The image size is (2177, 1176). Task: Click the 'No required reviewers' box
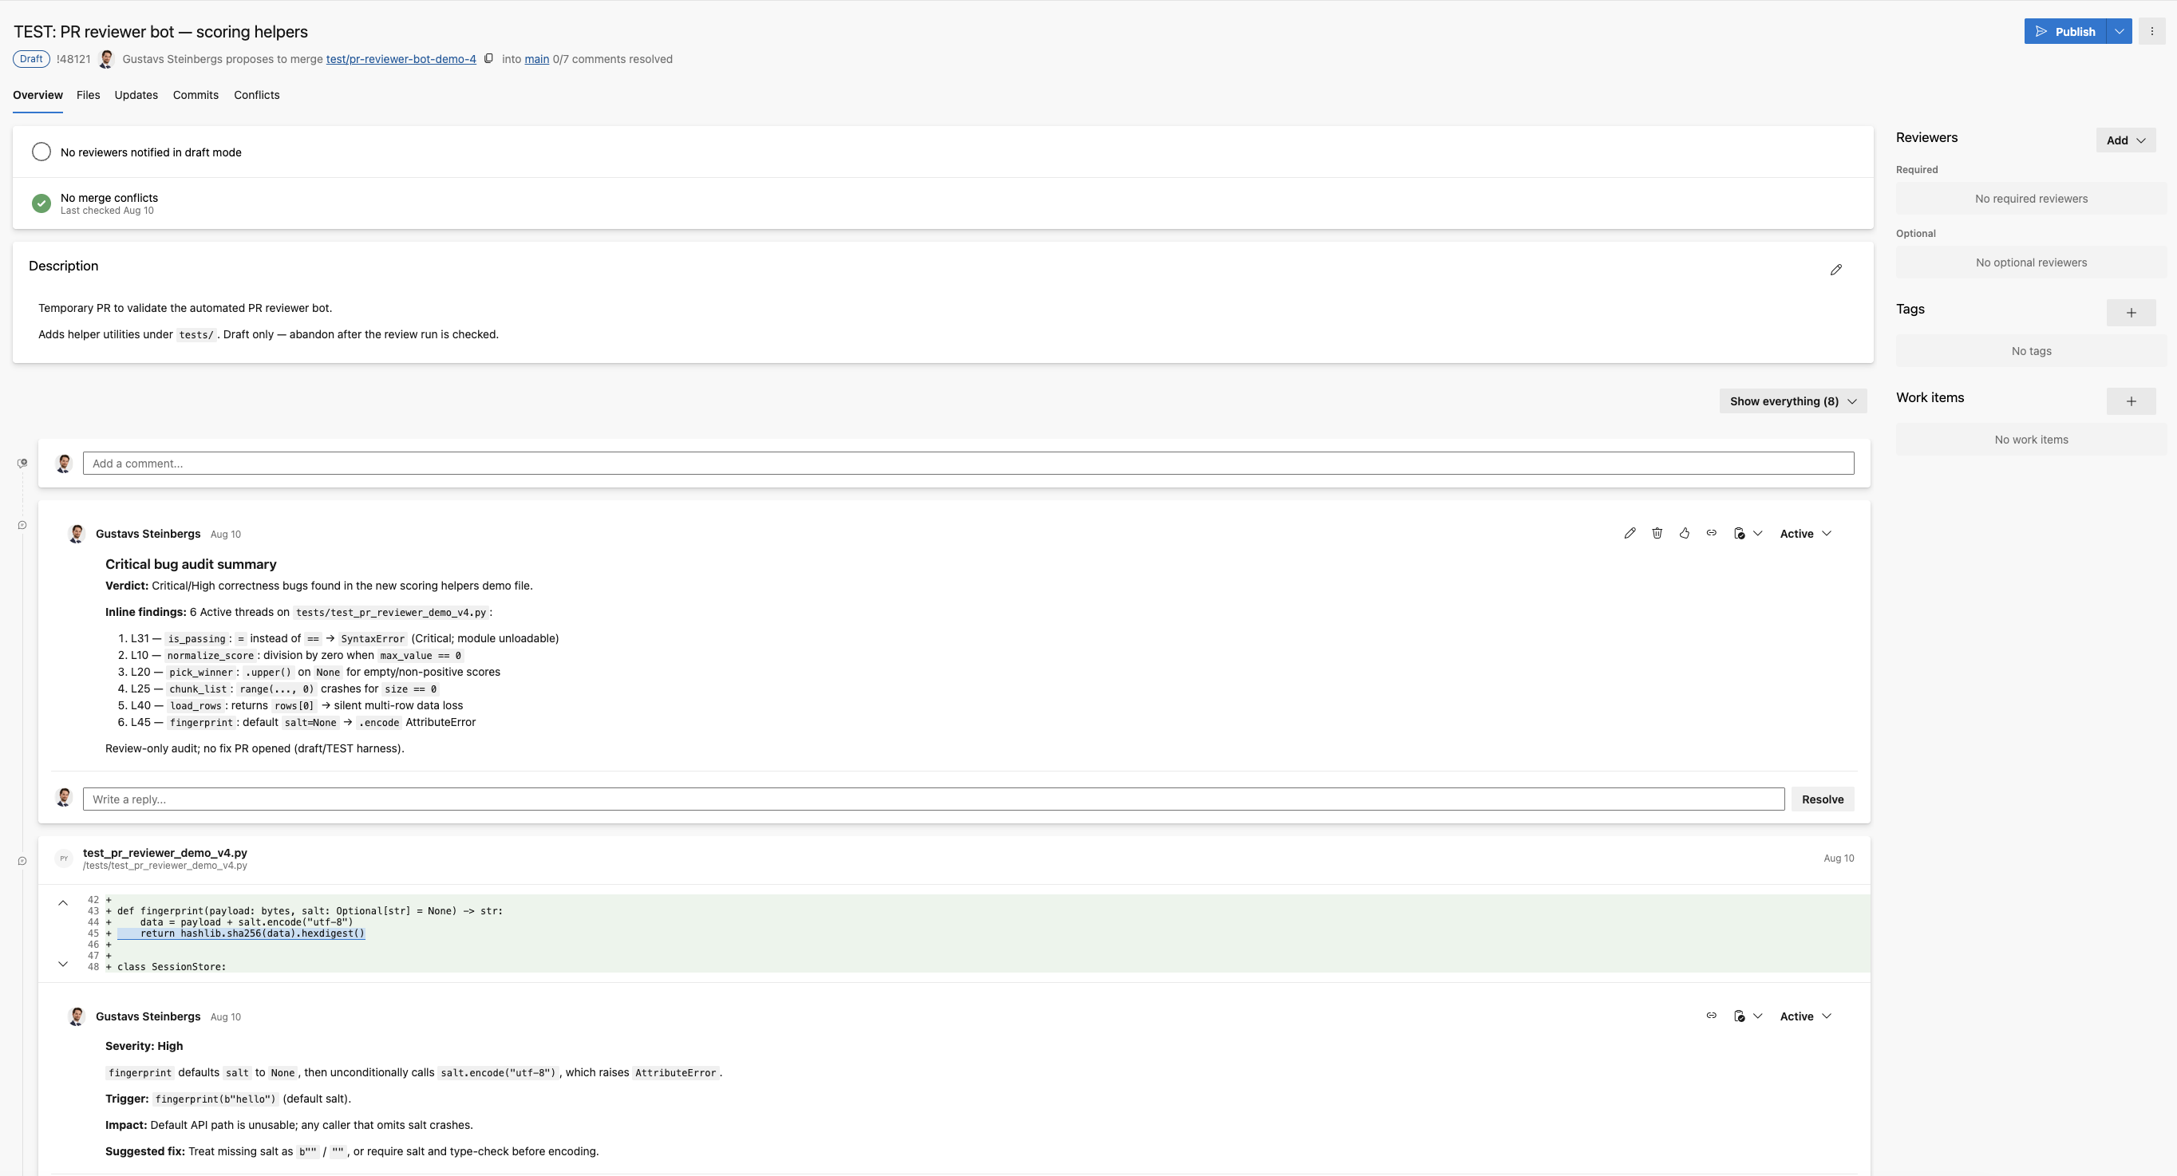coord(2031,199)
